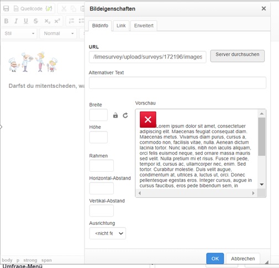The image size is (279, 268).
Task: Click the Lorem ipsum preview text
Action: [196, 156]
